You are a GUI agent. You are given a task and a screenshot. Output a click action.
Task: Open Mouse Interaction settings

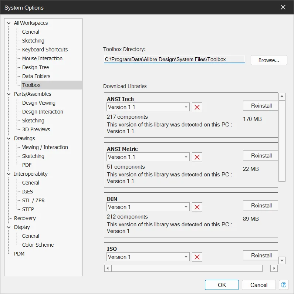[42, 58]
